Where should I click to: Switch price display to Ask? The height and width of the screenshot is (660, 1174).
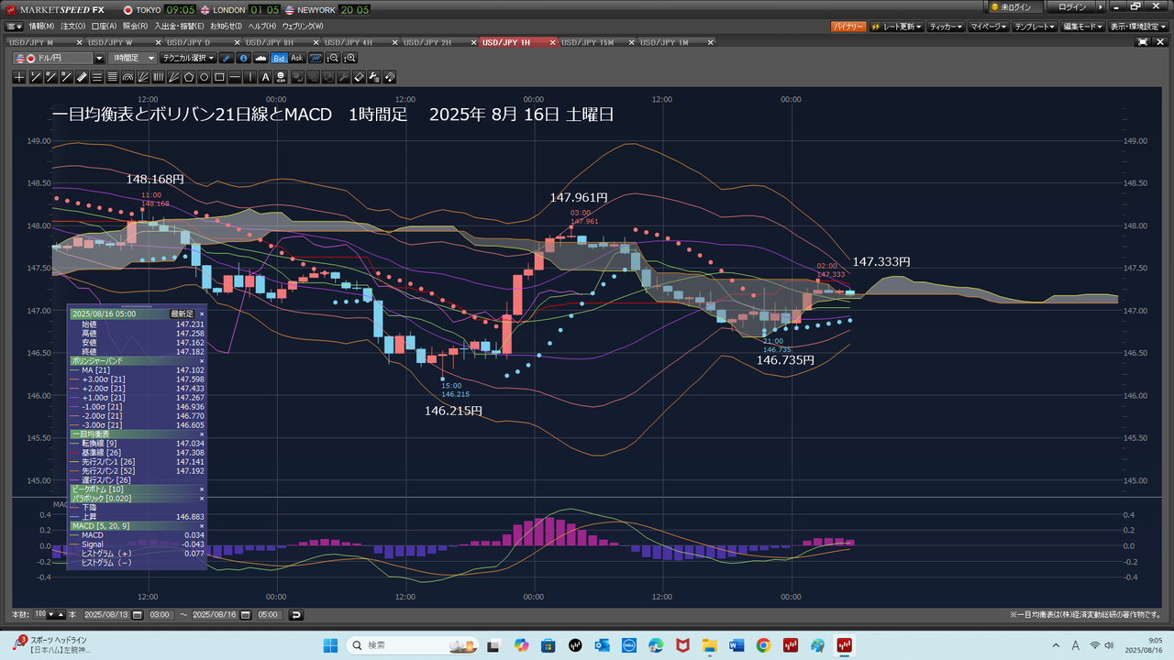pyautogui.click(x=297, y=58)
